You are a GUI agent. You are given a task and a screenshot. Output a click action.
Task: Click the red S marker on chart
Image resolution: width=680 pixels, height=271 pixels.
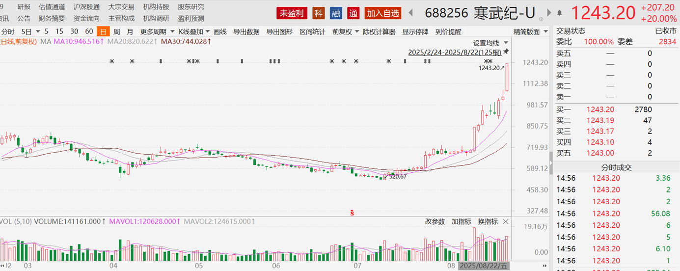click(x=352, y=213)
